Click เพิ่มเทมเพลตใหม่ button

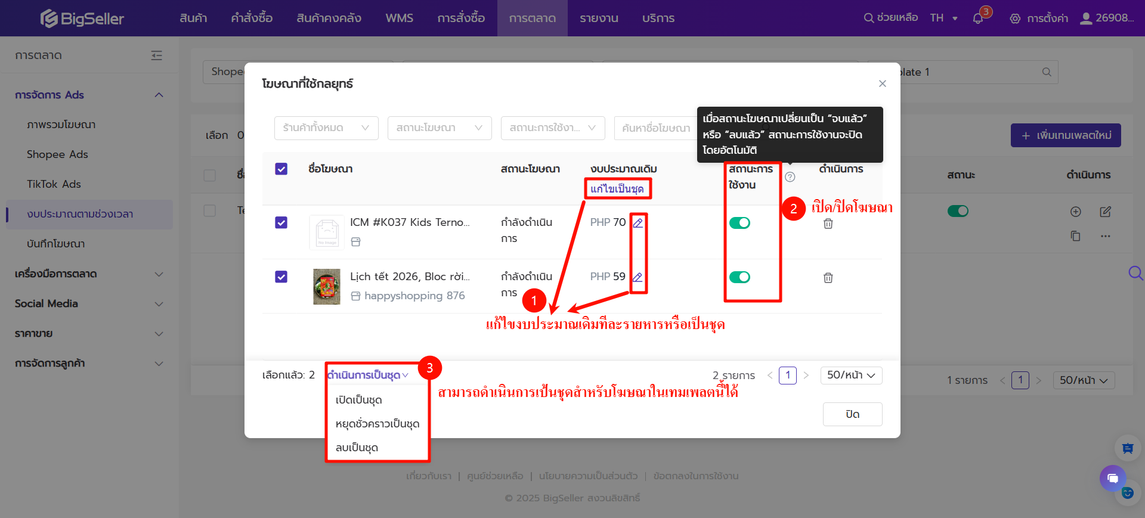1066,135
